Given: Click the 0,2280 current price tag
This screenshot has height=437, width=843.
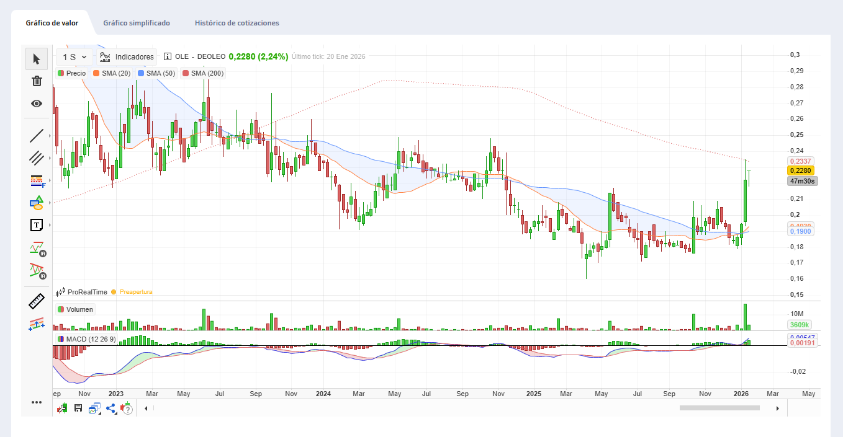Looking at the screenshot, I should [800, 170].
